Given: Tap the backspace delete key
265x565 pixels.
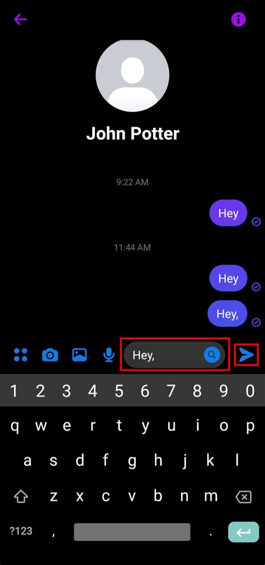Looking at the screenshot, I should 243,497.
